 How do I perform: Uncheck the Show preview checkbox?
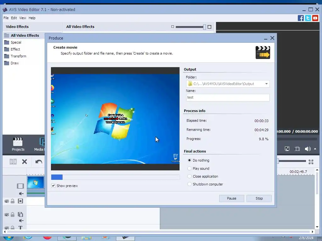coord(53,186)
